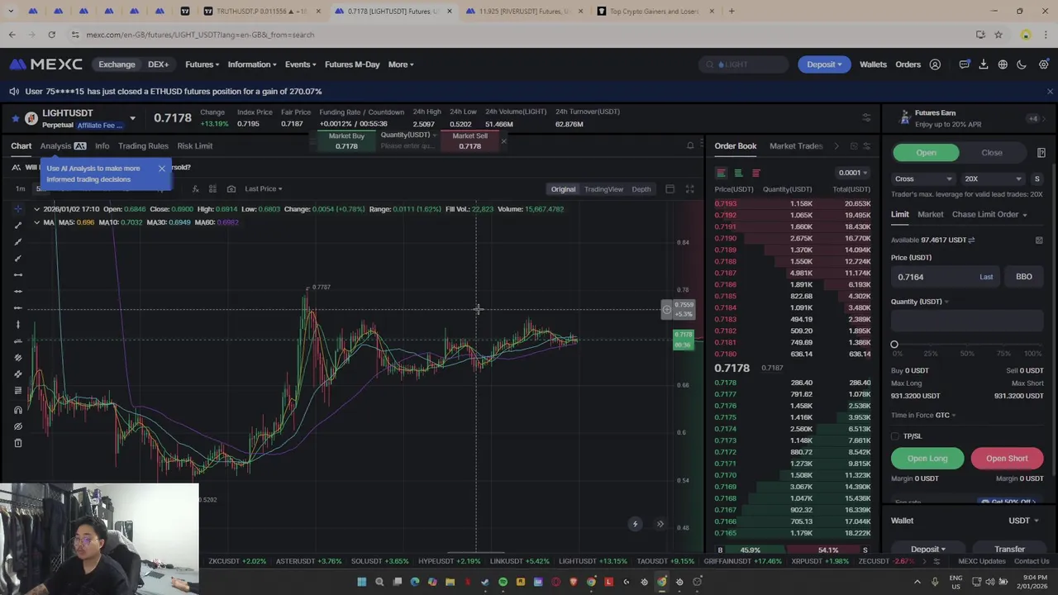Viewport: 1058px width, 595px height.
Task: Change Cross margin mode dropdown
Action: (x=923, y=178)
